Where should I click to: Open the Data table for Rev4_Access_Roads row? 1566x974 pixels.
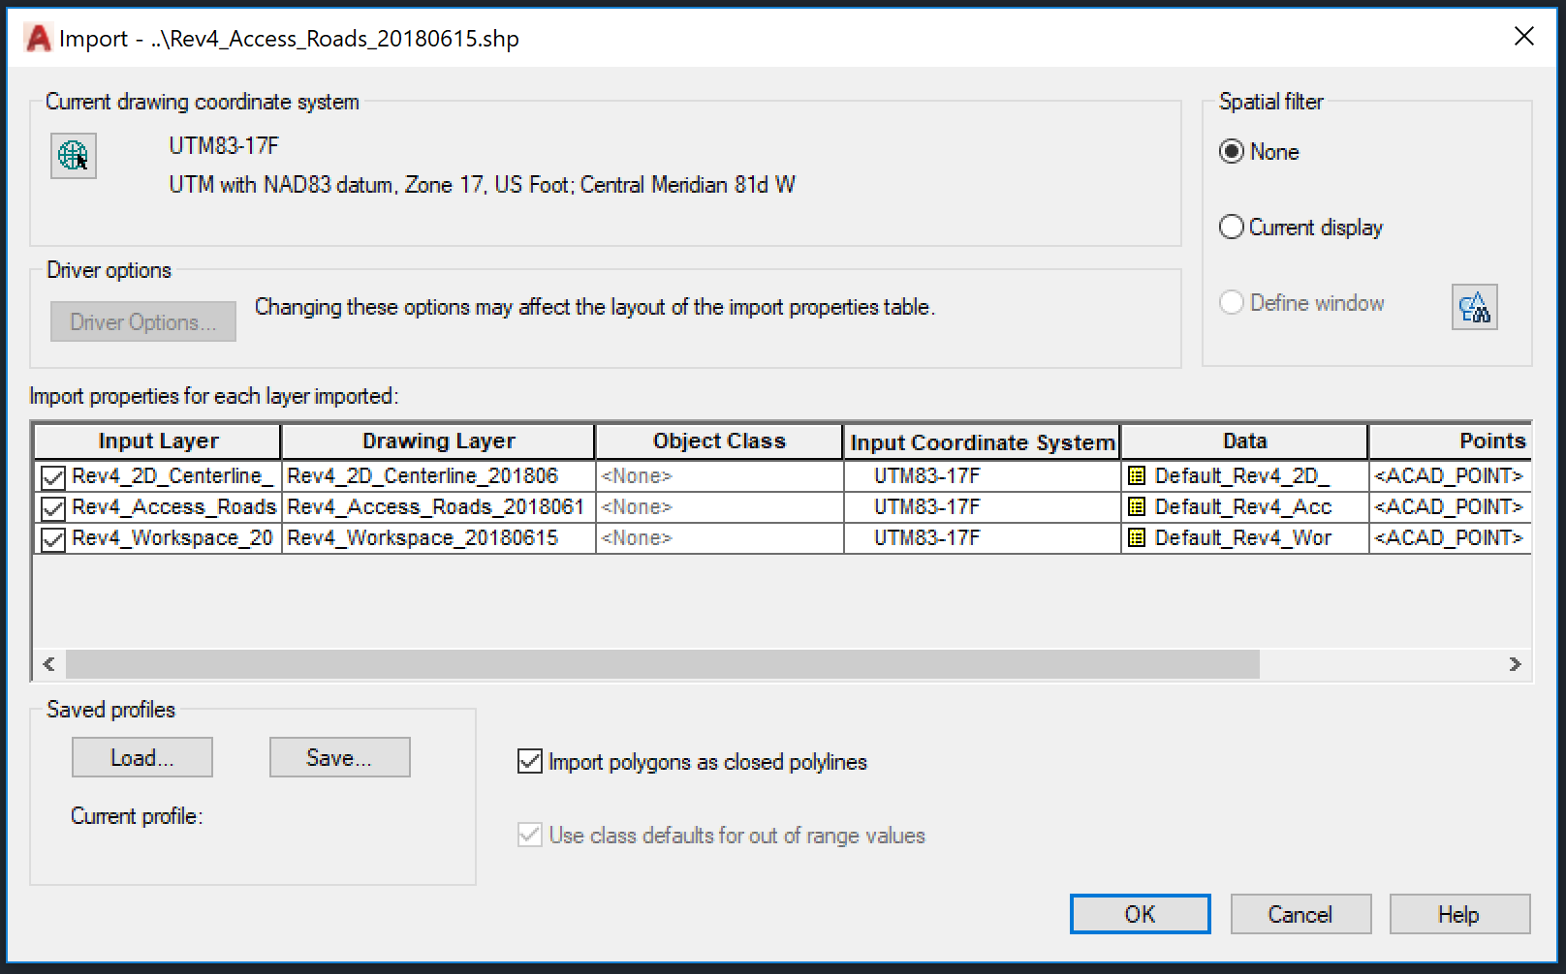[x=1136, y=506]
